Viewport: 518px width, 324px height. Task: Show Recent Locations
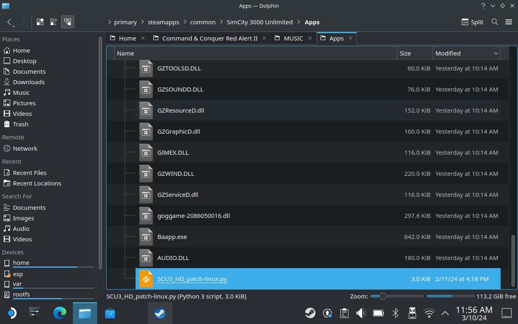pos(37,183)
